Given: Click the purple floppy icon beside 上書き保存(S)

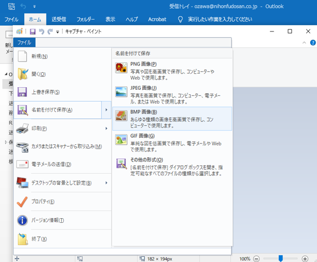Looking at the screenshot, I should coord(22,92).
